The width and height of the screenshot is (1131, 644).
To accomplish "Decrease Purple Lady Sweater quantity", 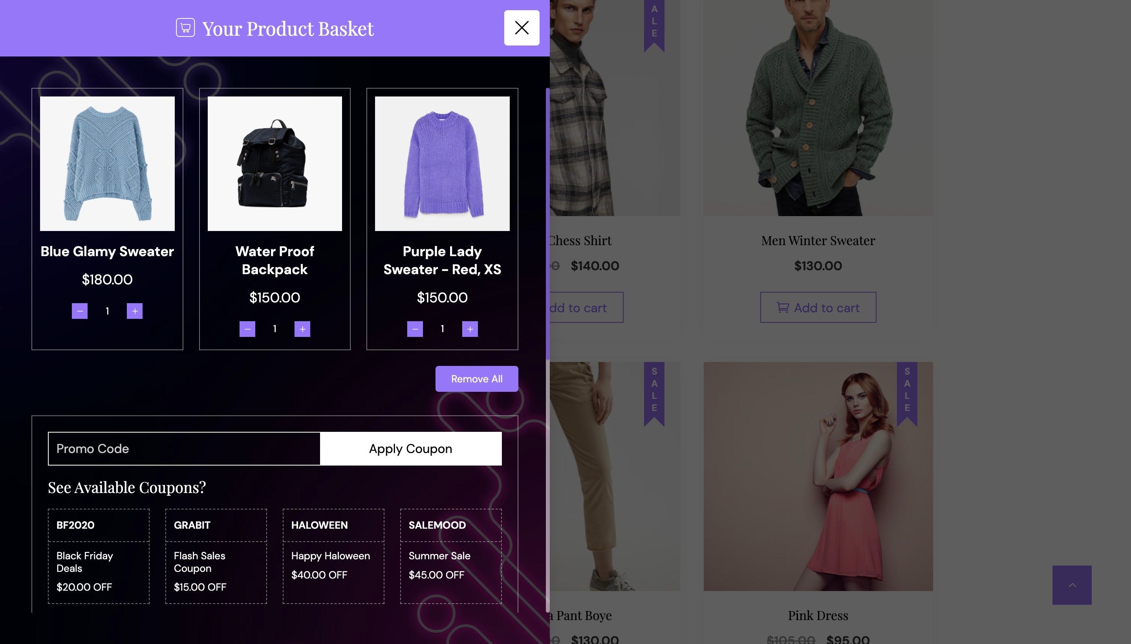I will tap(415, 329).
